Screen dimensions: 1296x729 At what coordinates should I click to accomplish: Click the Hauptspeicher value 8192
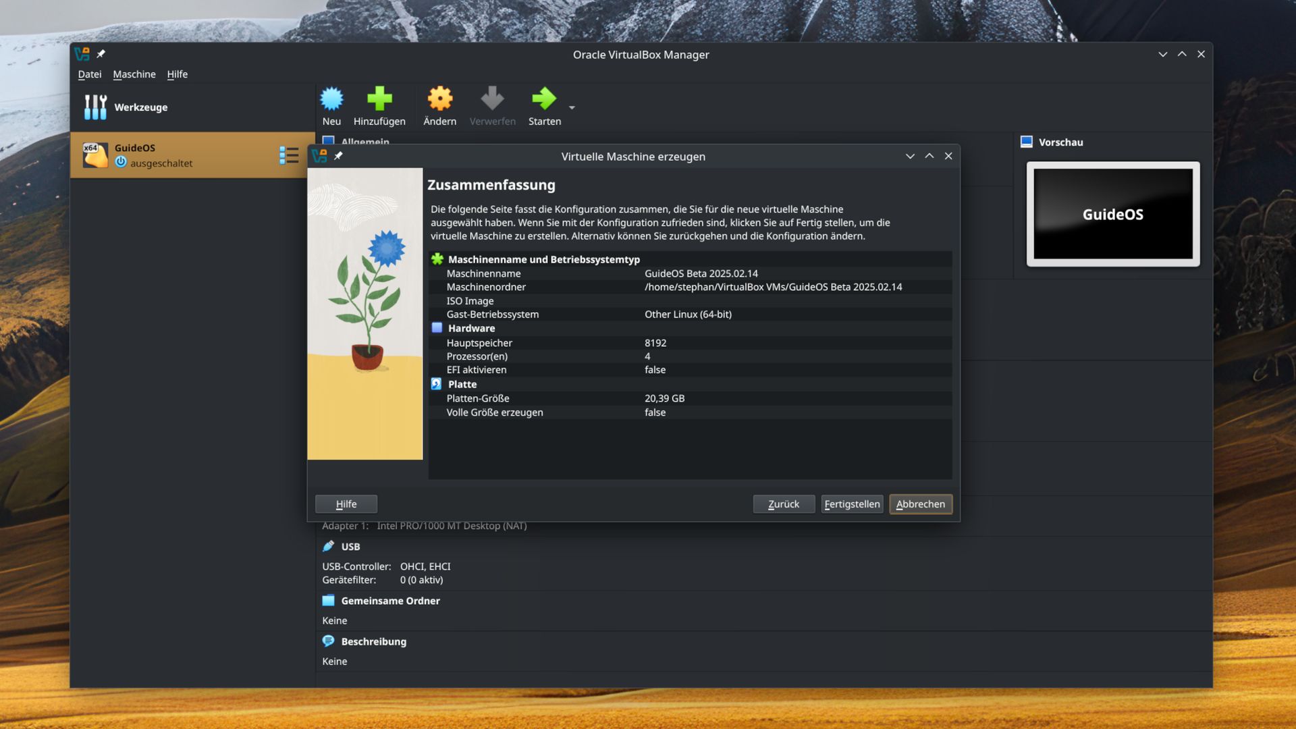[655, 343]
